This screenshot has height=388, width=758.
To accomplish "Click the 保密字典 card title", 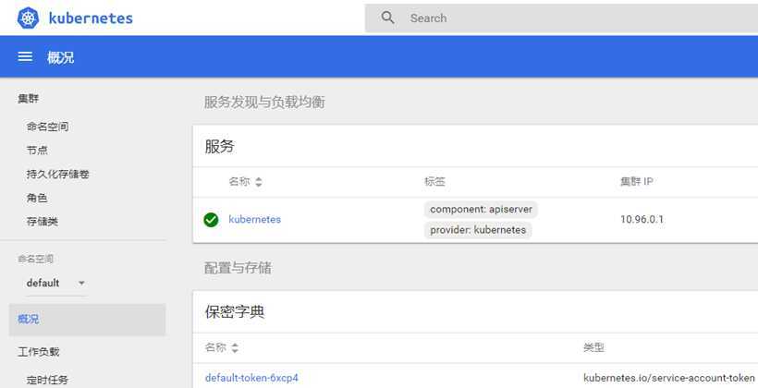I will pos(235,311).
